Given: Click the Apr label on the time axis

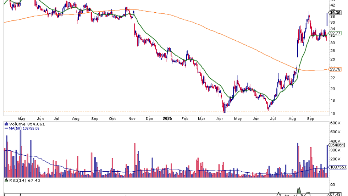Looking at the screenshot, I should tap(220, 118).
